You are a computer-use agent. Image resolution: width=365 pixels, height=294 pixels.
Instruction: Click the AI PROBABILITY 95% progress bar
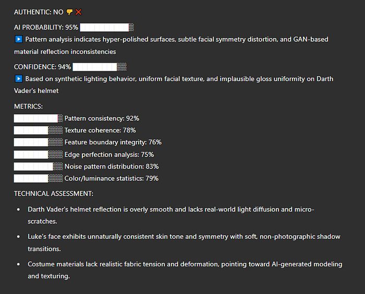tap(107, 27)
